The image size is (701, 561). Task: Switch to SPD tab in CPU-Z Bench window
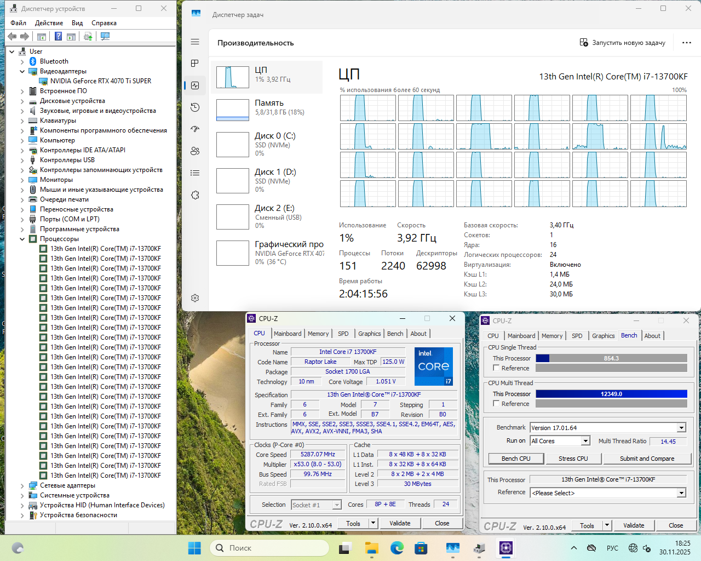577,336
